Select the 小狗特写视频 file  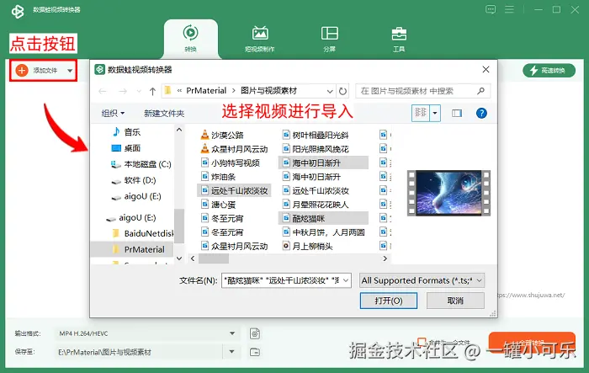[231, 163]
